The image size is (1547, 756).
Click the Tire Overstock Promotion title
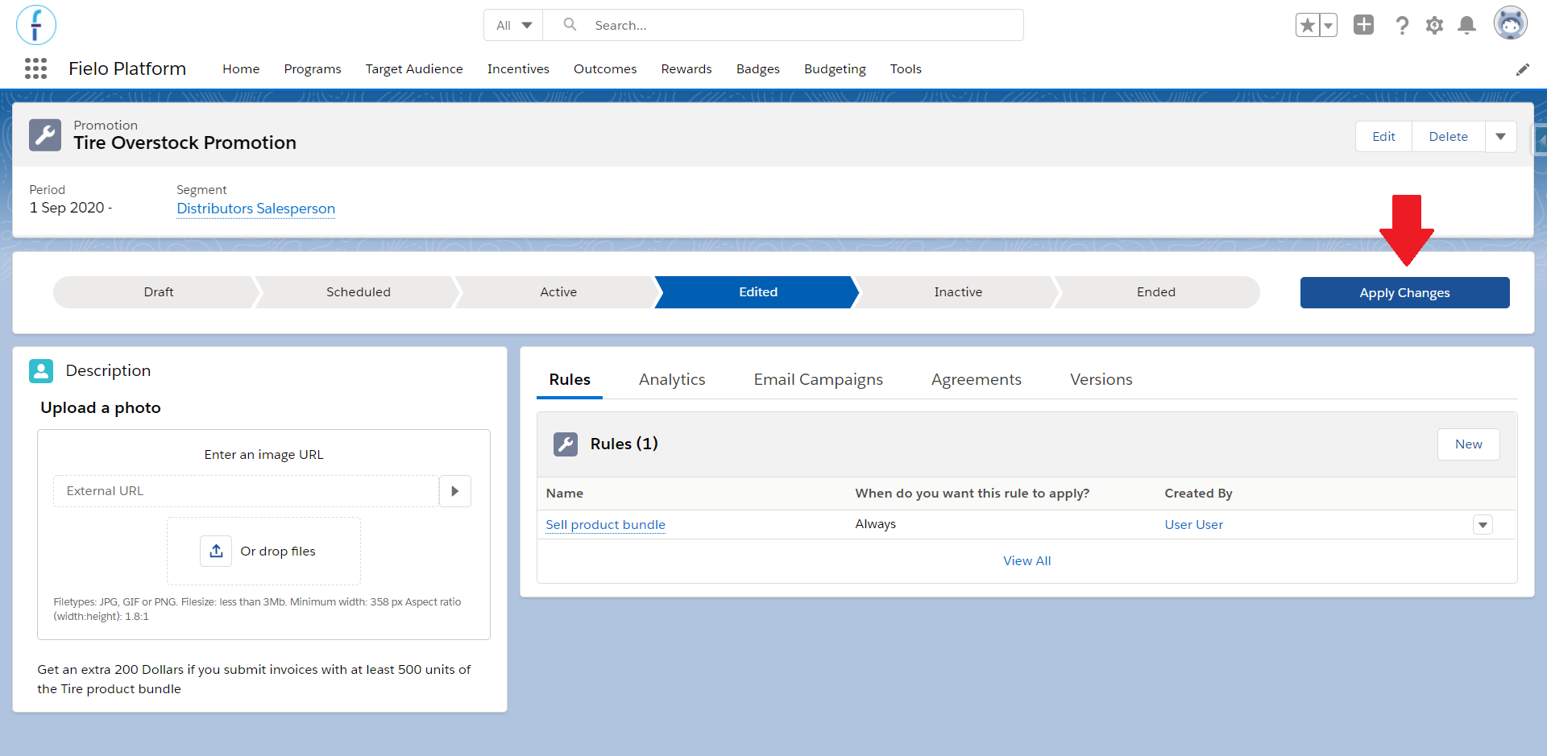click(185, 143)
